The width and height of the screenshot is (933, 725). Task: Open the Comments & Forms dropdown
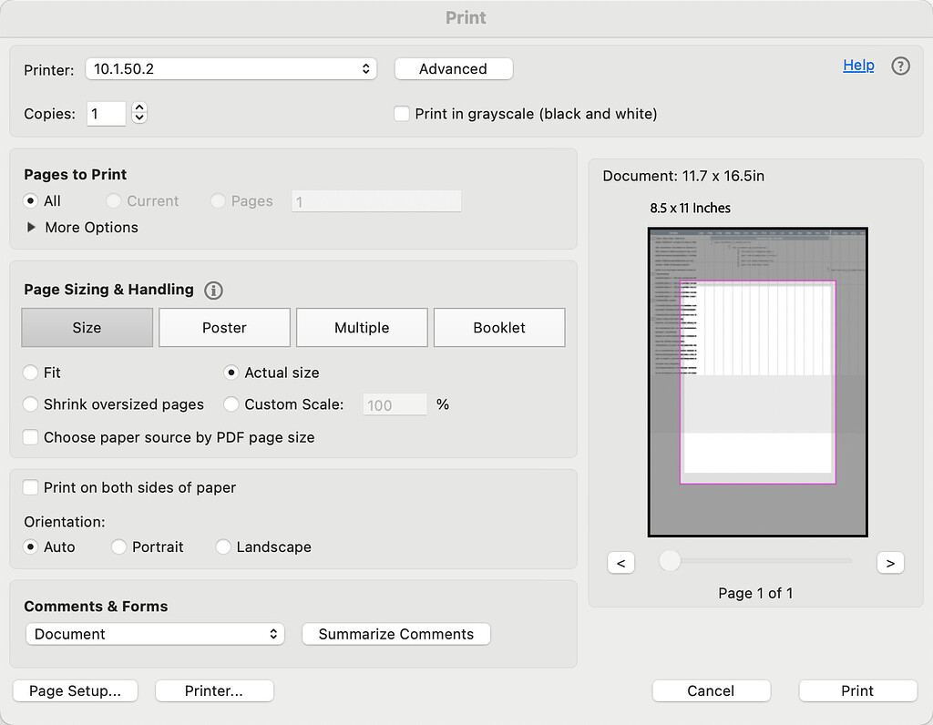(155, 634)
